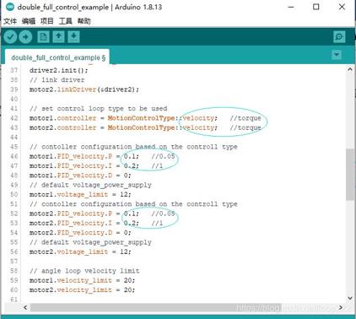
Task: Open a sketch with the Open icon
Action: pos(58,37)
